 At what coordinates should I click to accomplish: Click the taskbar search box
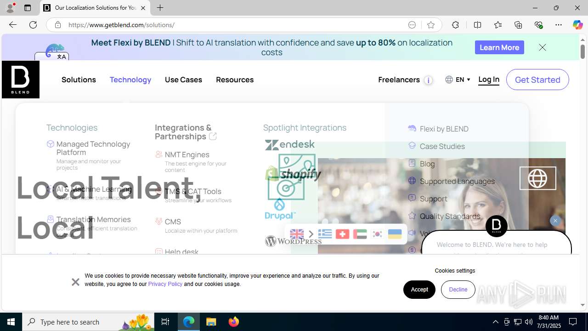89,322
